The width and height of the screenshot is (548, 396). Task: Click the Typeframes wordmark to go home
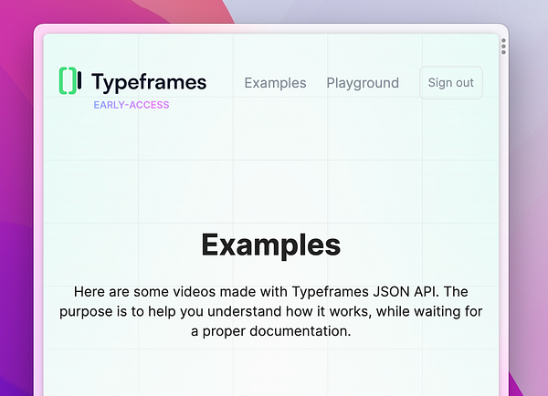click(149, 82)
